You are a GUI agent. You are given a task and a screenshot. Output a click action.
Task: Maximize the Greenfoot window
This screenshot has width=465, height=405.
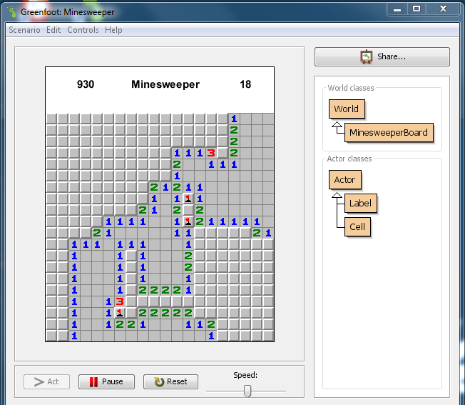(417, 9)
